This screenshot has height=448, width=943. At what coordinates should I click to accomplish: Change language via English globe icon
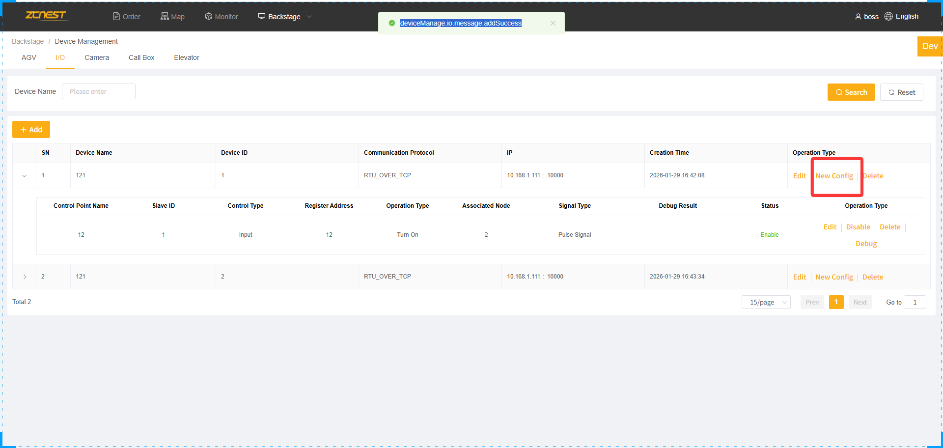click(x=888, y=16)
